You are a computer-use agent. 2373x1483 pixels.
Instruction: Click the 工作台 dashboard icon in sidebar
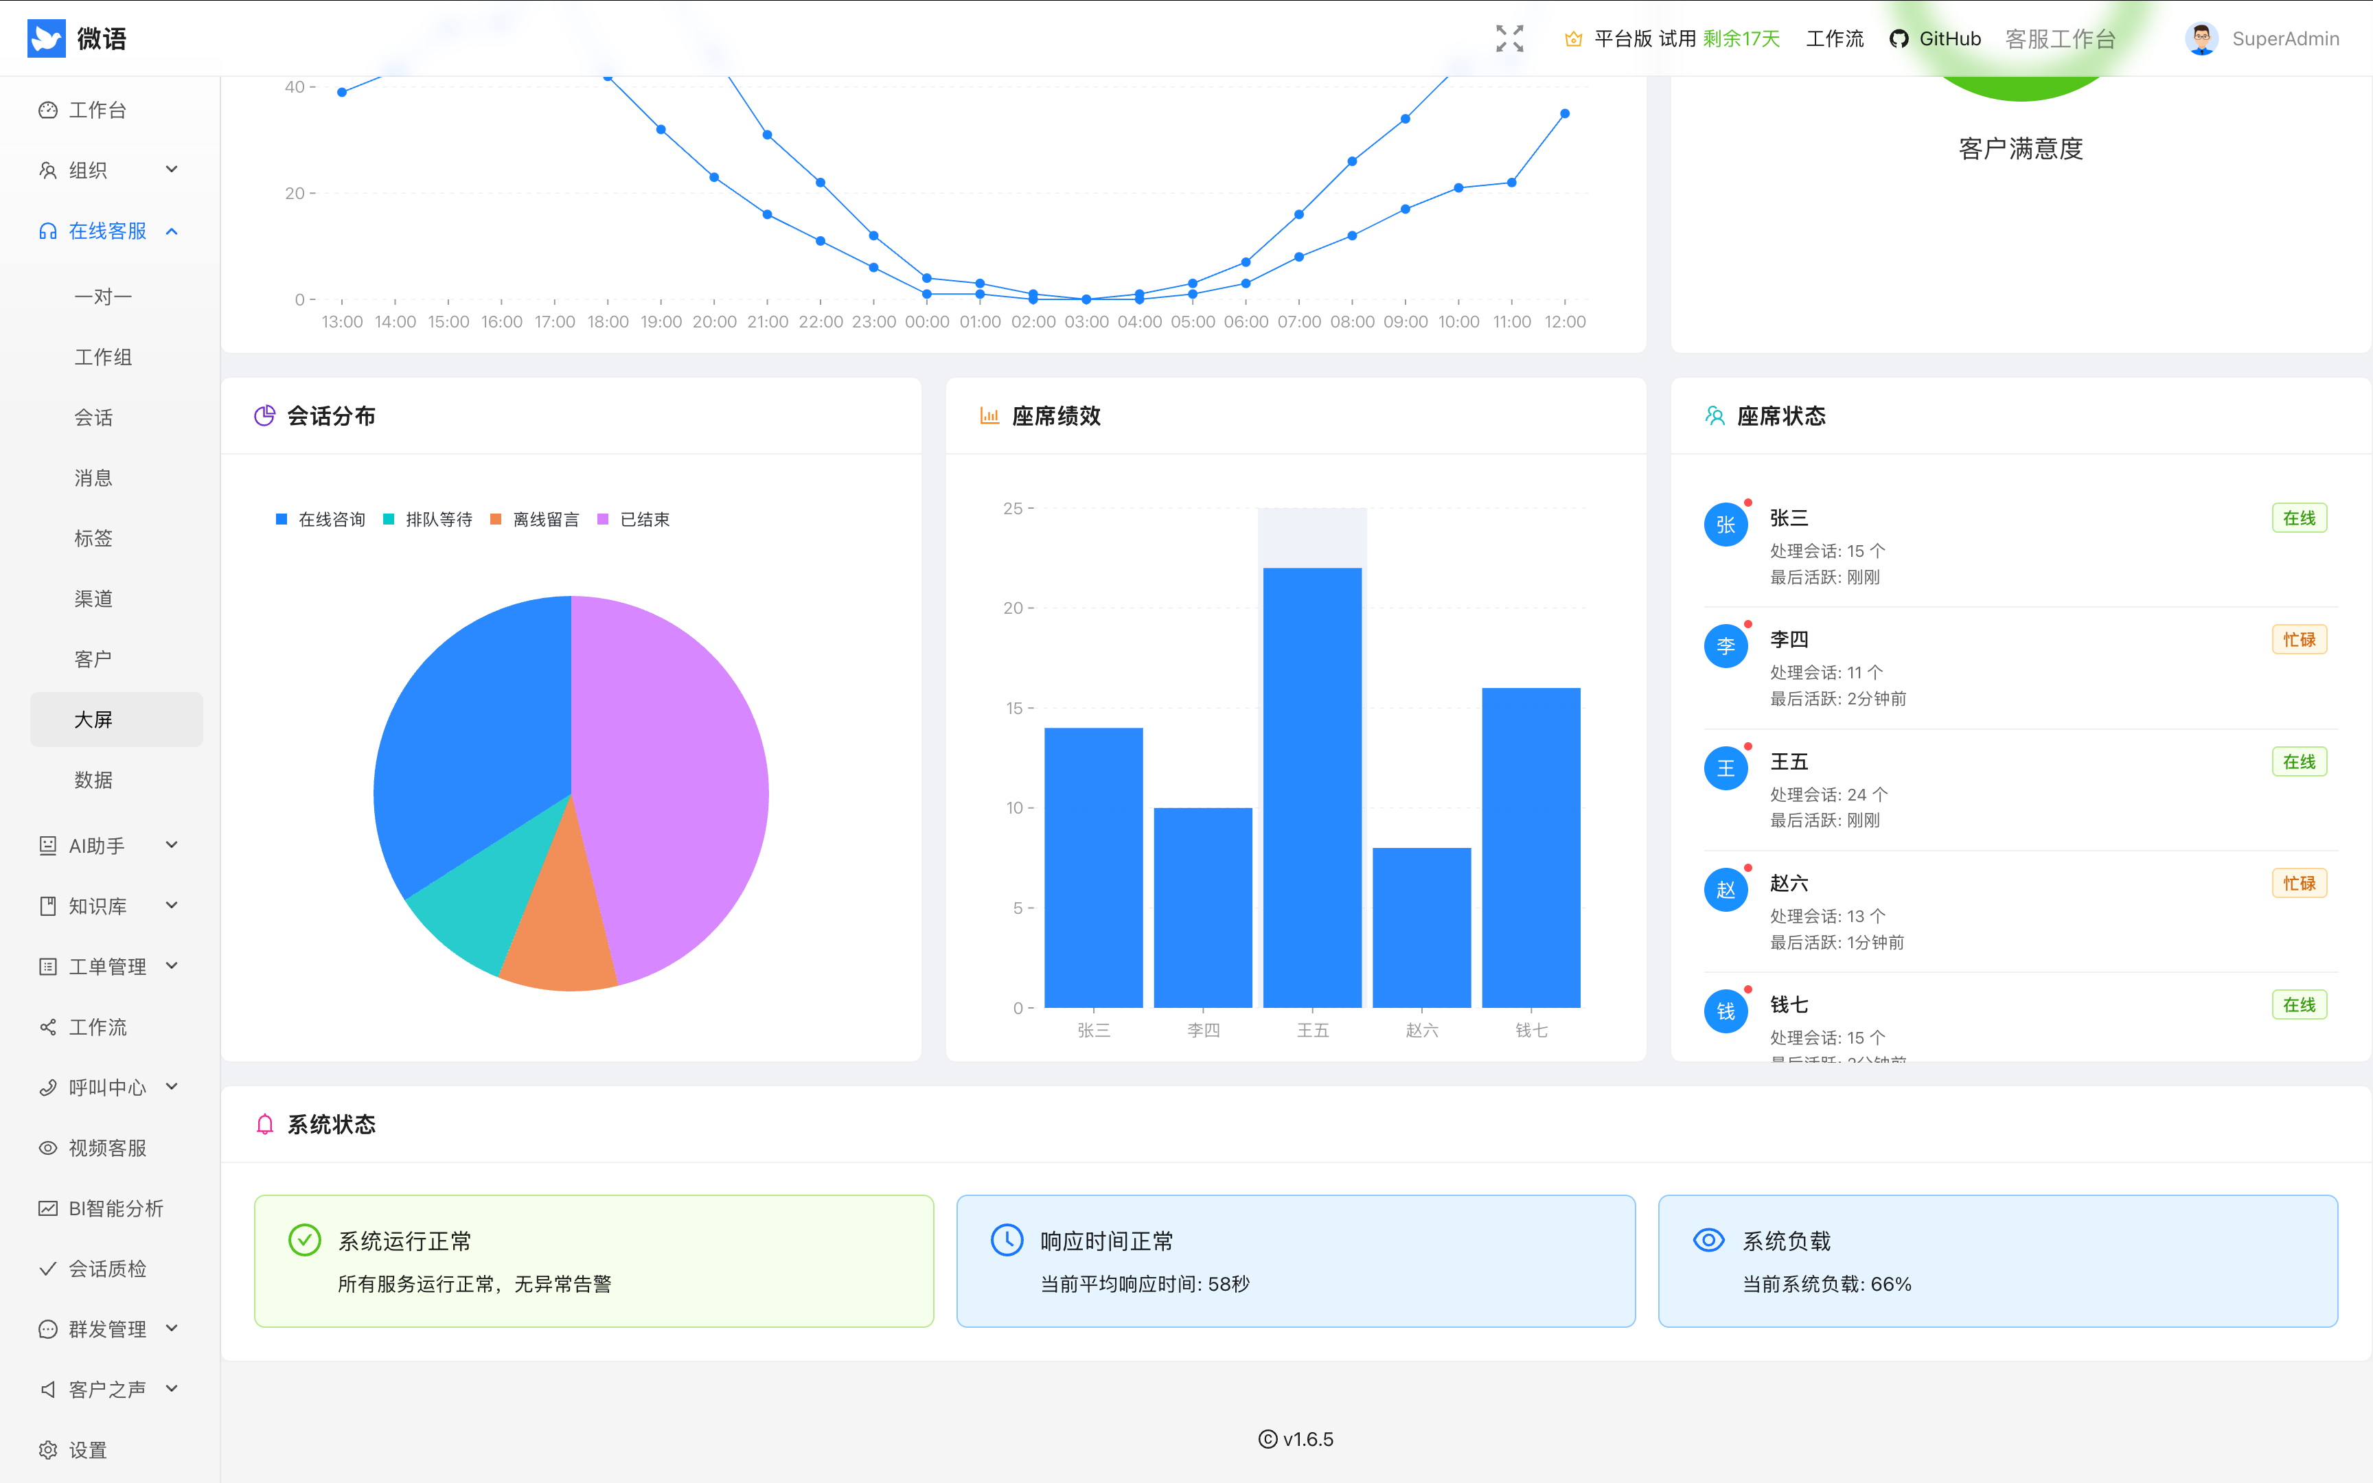click(47, 110)
